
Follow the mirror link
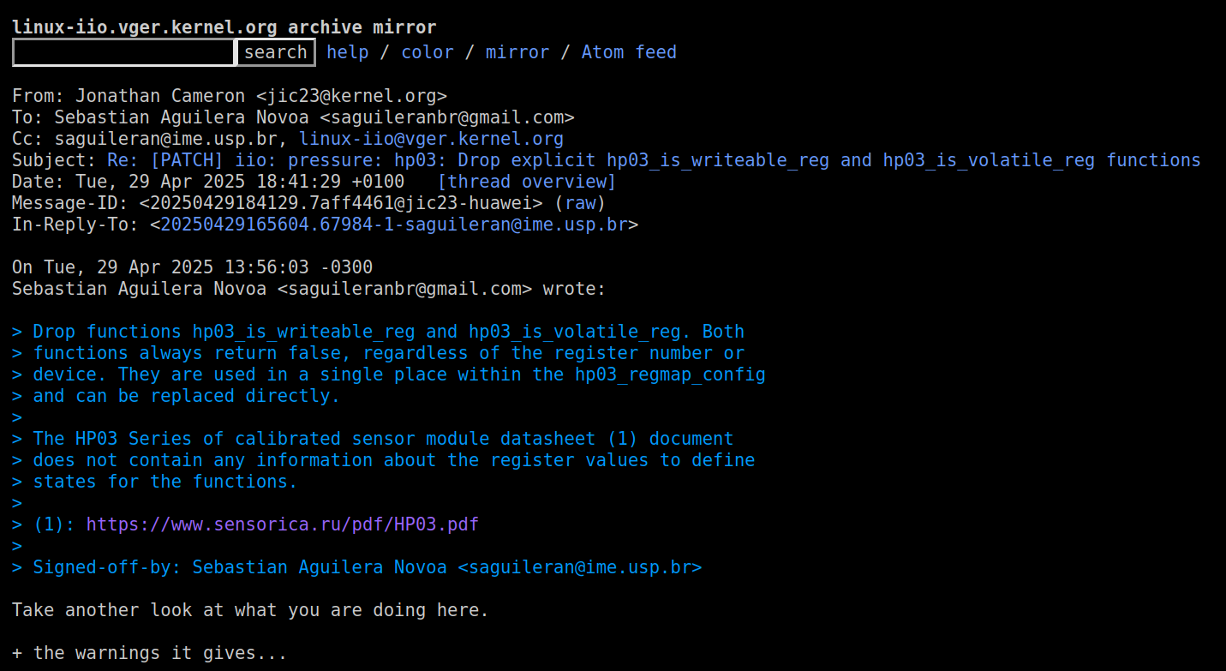click(517, 52)
